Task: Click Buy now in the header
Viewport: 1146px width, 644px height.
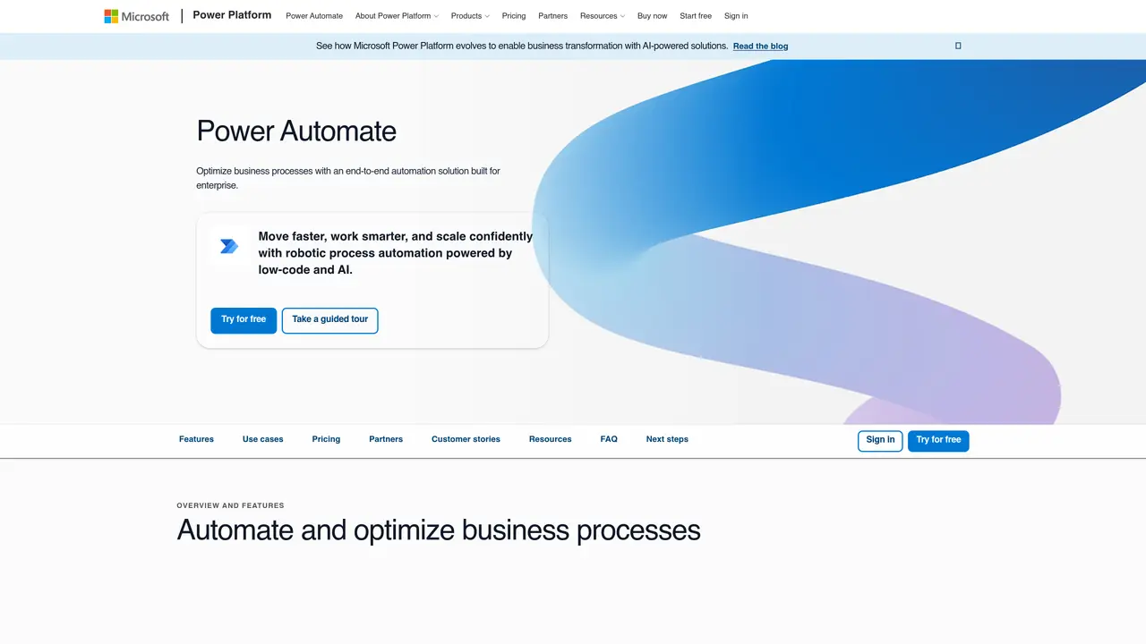Action: pos(653,16)
